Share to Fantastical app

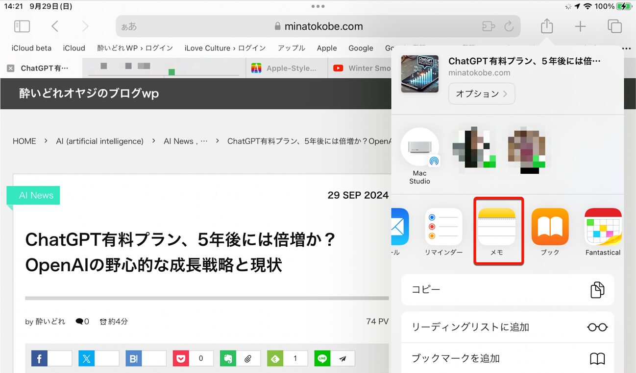(x=603, y=232)
